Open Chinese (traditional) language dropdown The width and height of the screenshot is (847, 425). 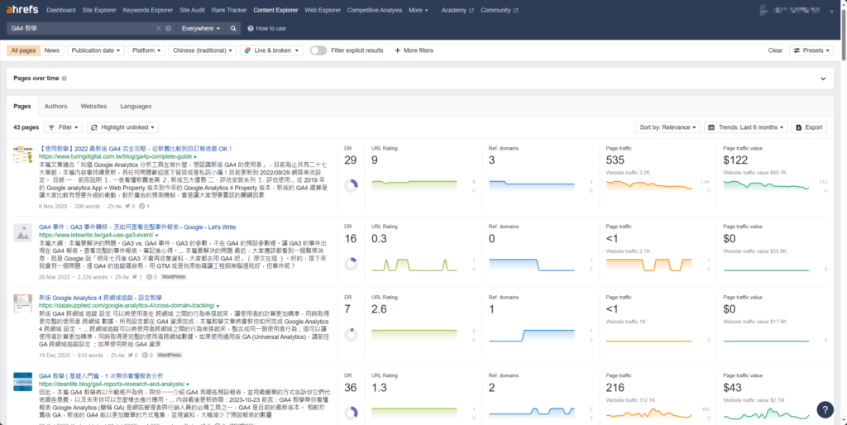click(x=203, y=50)
